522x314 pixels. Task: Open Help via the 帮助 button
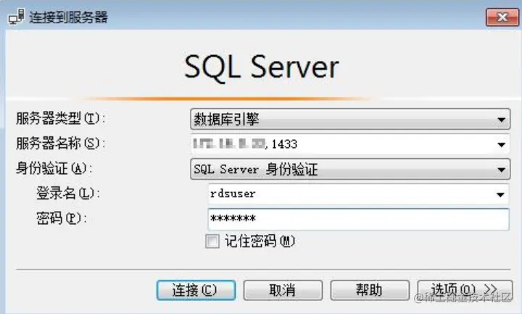coord(370,290)
